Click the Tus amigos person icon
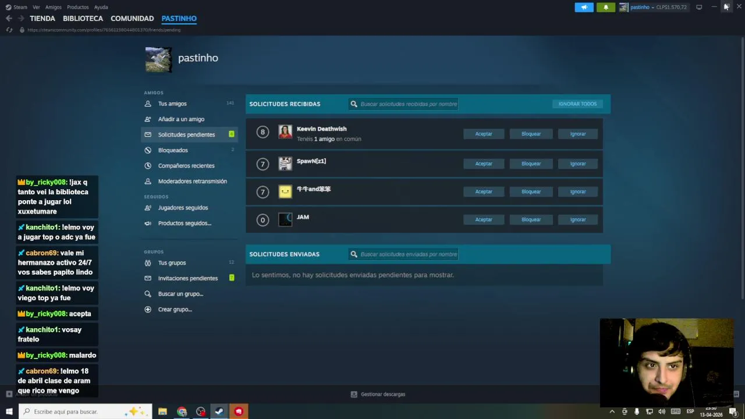 (148, 104)
